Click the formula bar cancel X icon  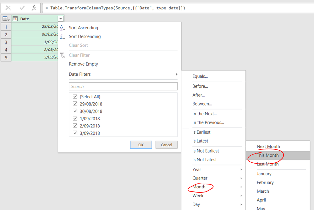pos(8,8)
